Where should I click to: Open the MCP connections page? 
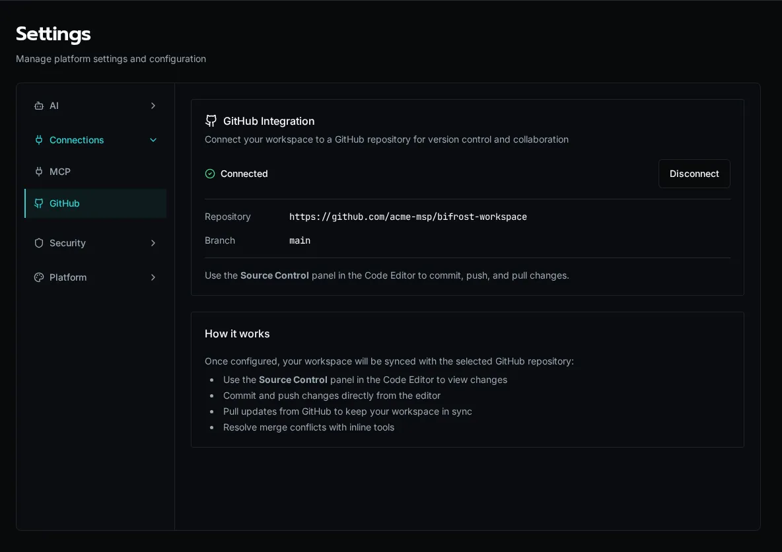pyautogui.click(x=95, y=172)
